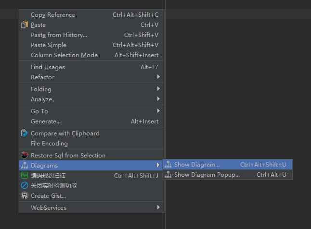311x229 pixels.
Task: Click the Compare with Clipboard icon
Action: [25, 133]
